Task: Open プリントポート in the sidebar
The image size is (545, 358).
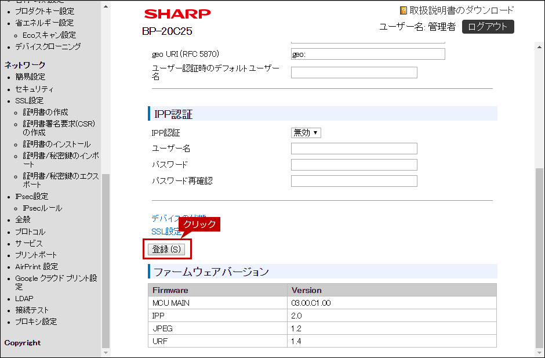Action: click(x=36, y=255)
